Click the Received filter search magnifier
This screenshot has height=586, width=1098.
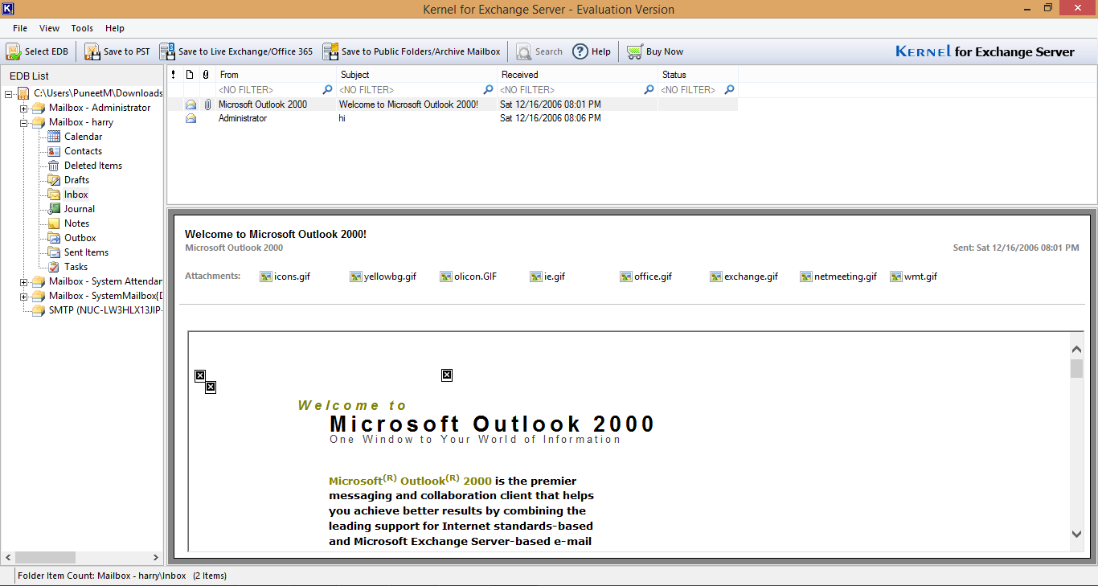(x=649, y=90)
